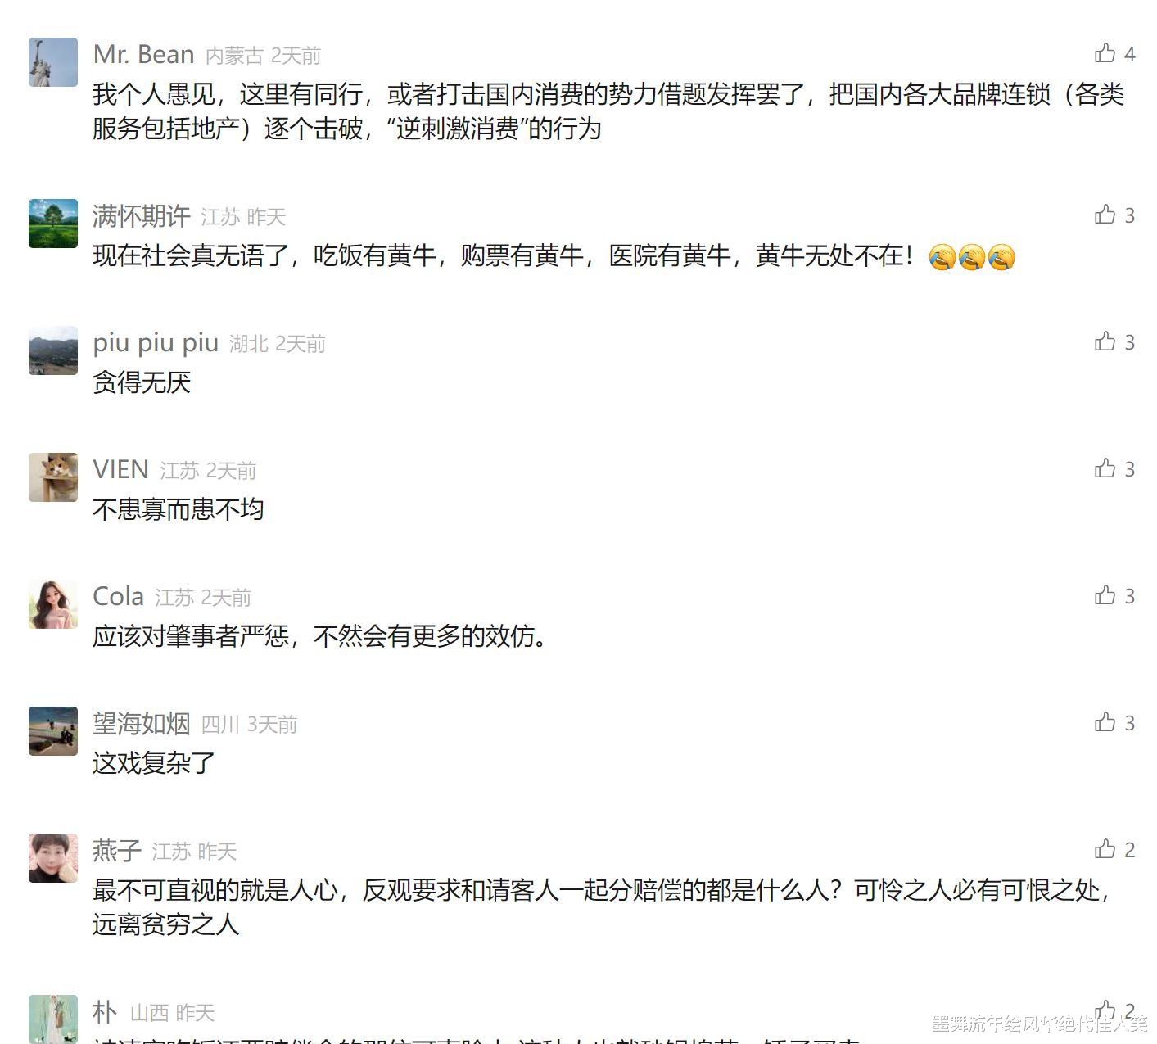Viewport: 1157px width, 1044px height.
Task: Visit 望海如烟's profile via username
Action: point(142,724)
